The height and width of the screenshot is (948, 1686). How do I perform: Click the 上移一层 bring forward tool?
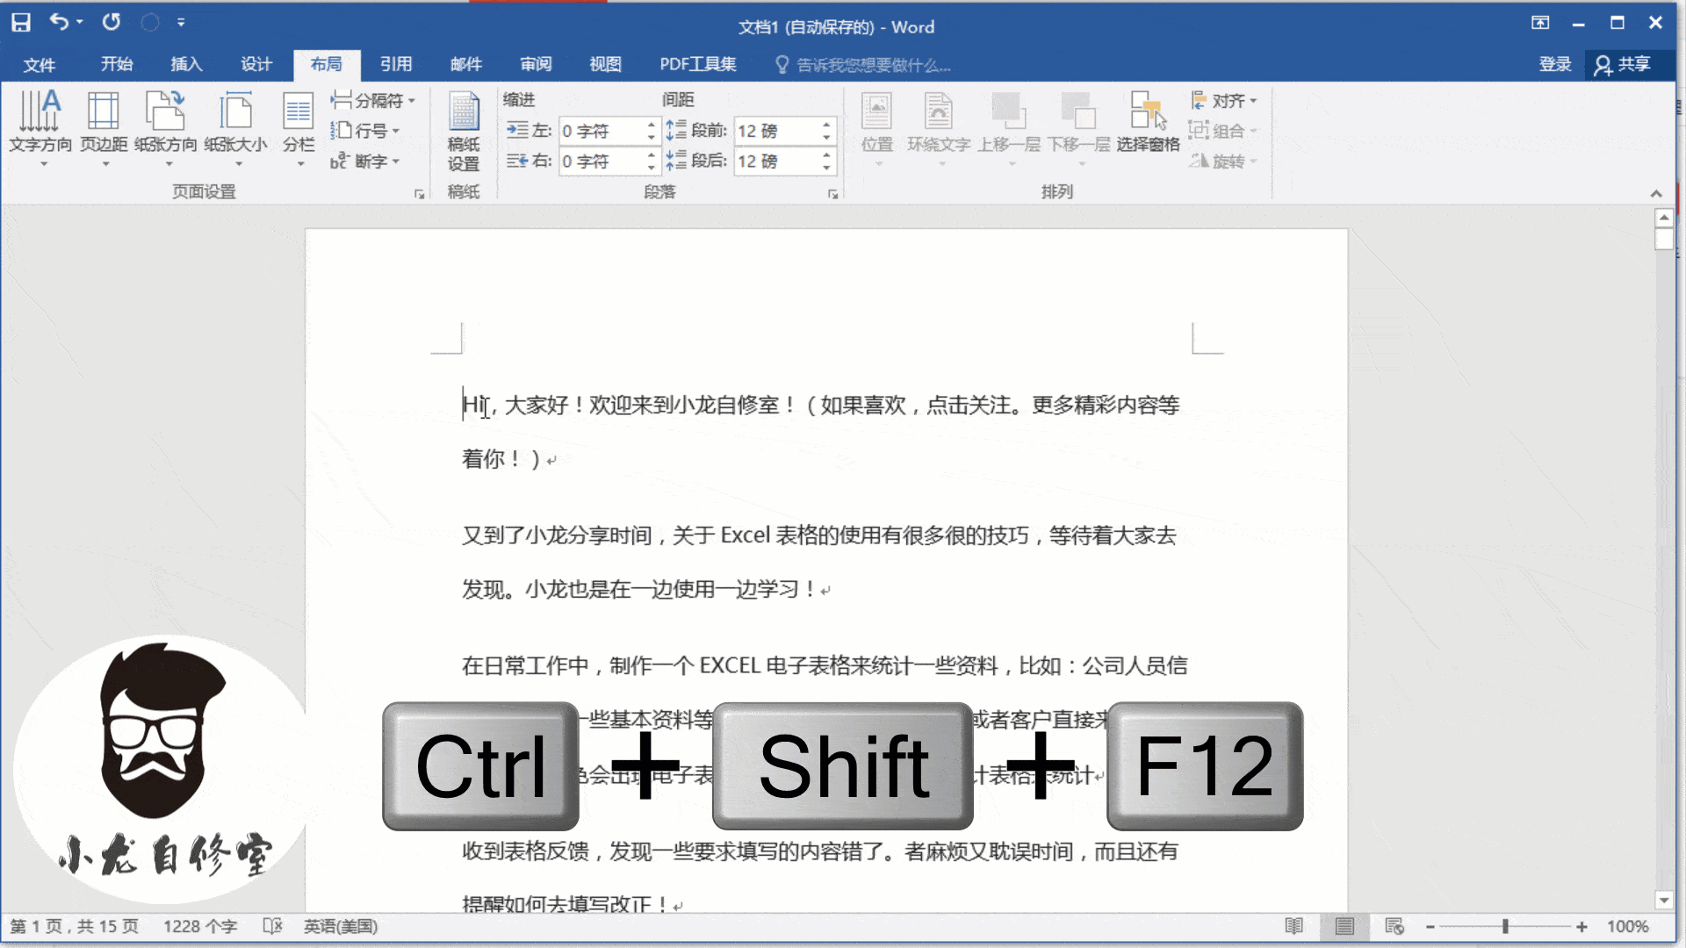click(x=1009, y=129)
